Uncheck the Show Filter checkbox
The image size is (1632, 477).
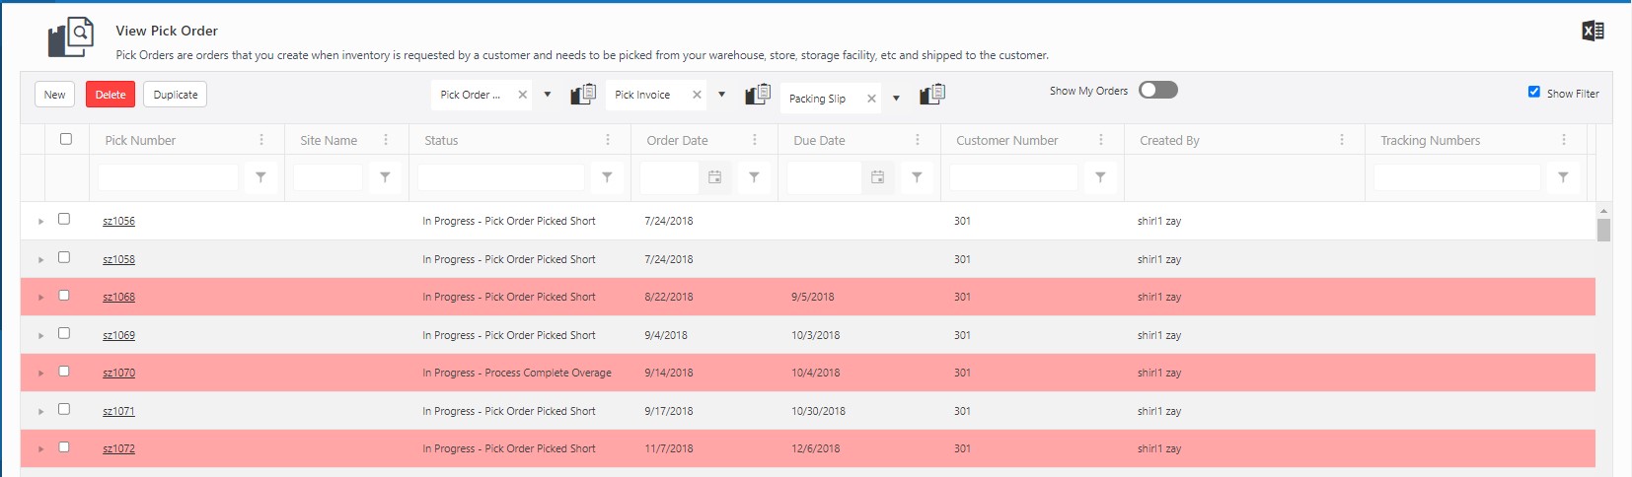(x=1533, y=92)
